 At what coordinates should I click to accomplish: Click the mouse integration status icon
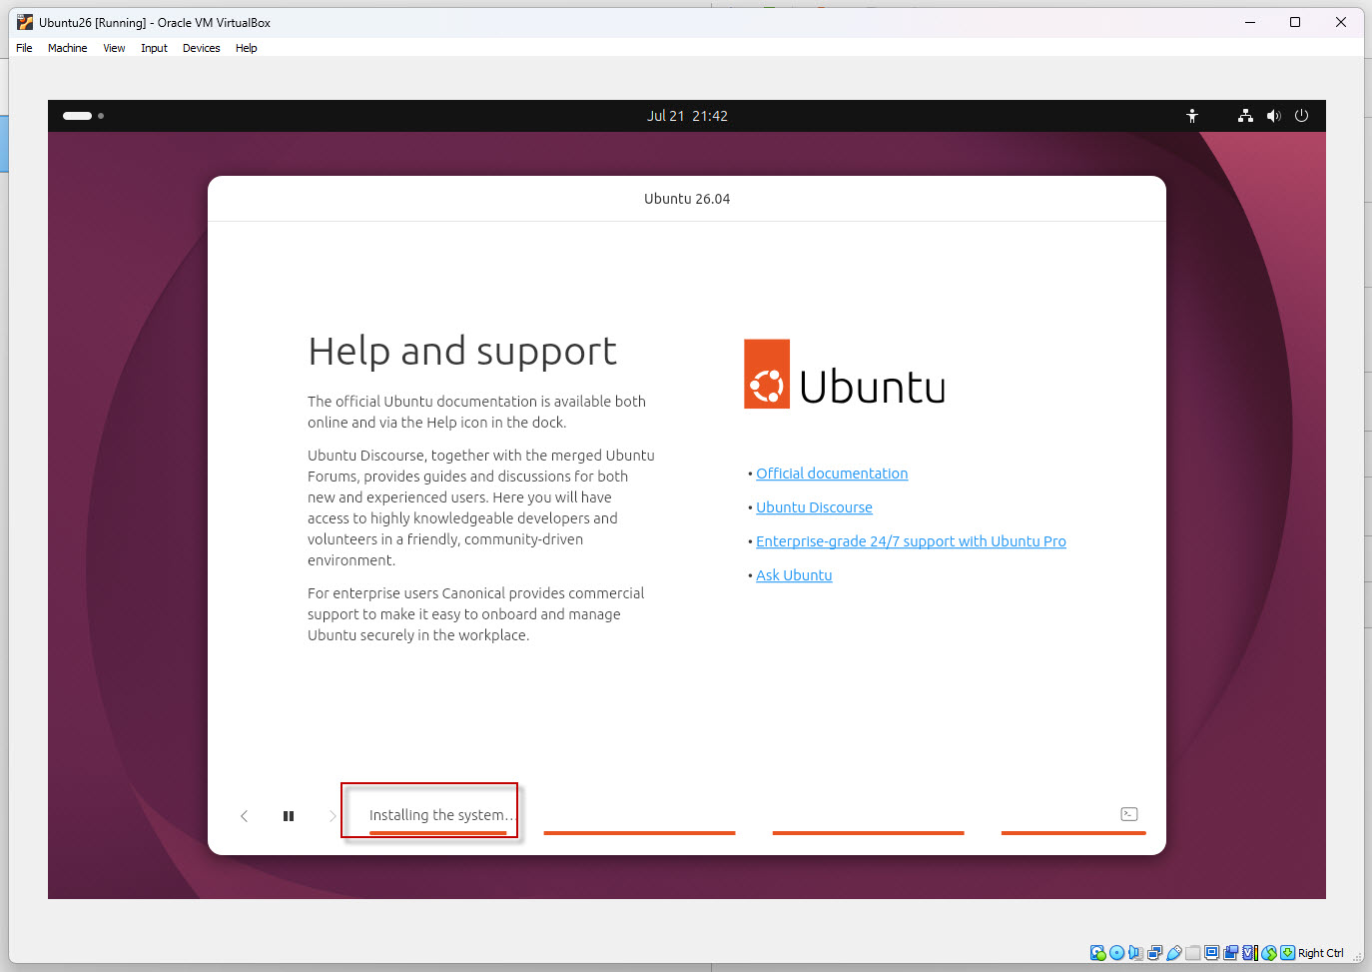1269,953
